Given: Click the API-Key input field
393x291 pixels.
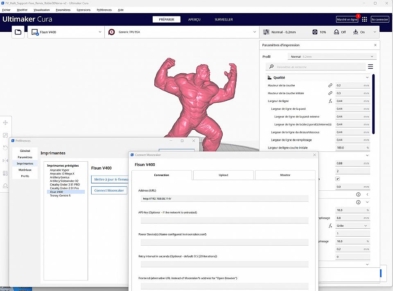Looking at the screenshot, I should point(224,220).
